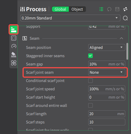131x134 pixels.
Task: Click the save preset floppy icon
Action: [x=117, y=9]
